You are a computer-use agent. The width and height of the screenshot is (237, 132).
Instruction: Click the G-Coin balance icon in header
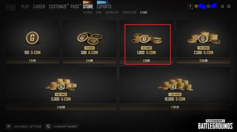point(208,6)
